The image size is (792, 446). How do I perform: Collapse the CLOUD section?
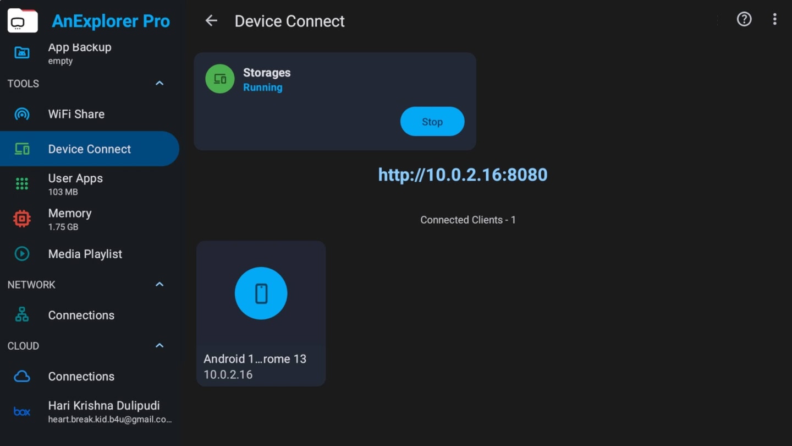159,345
